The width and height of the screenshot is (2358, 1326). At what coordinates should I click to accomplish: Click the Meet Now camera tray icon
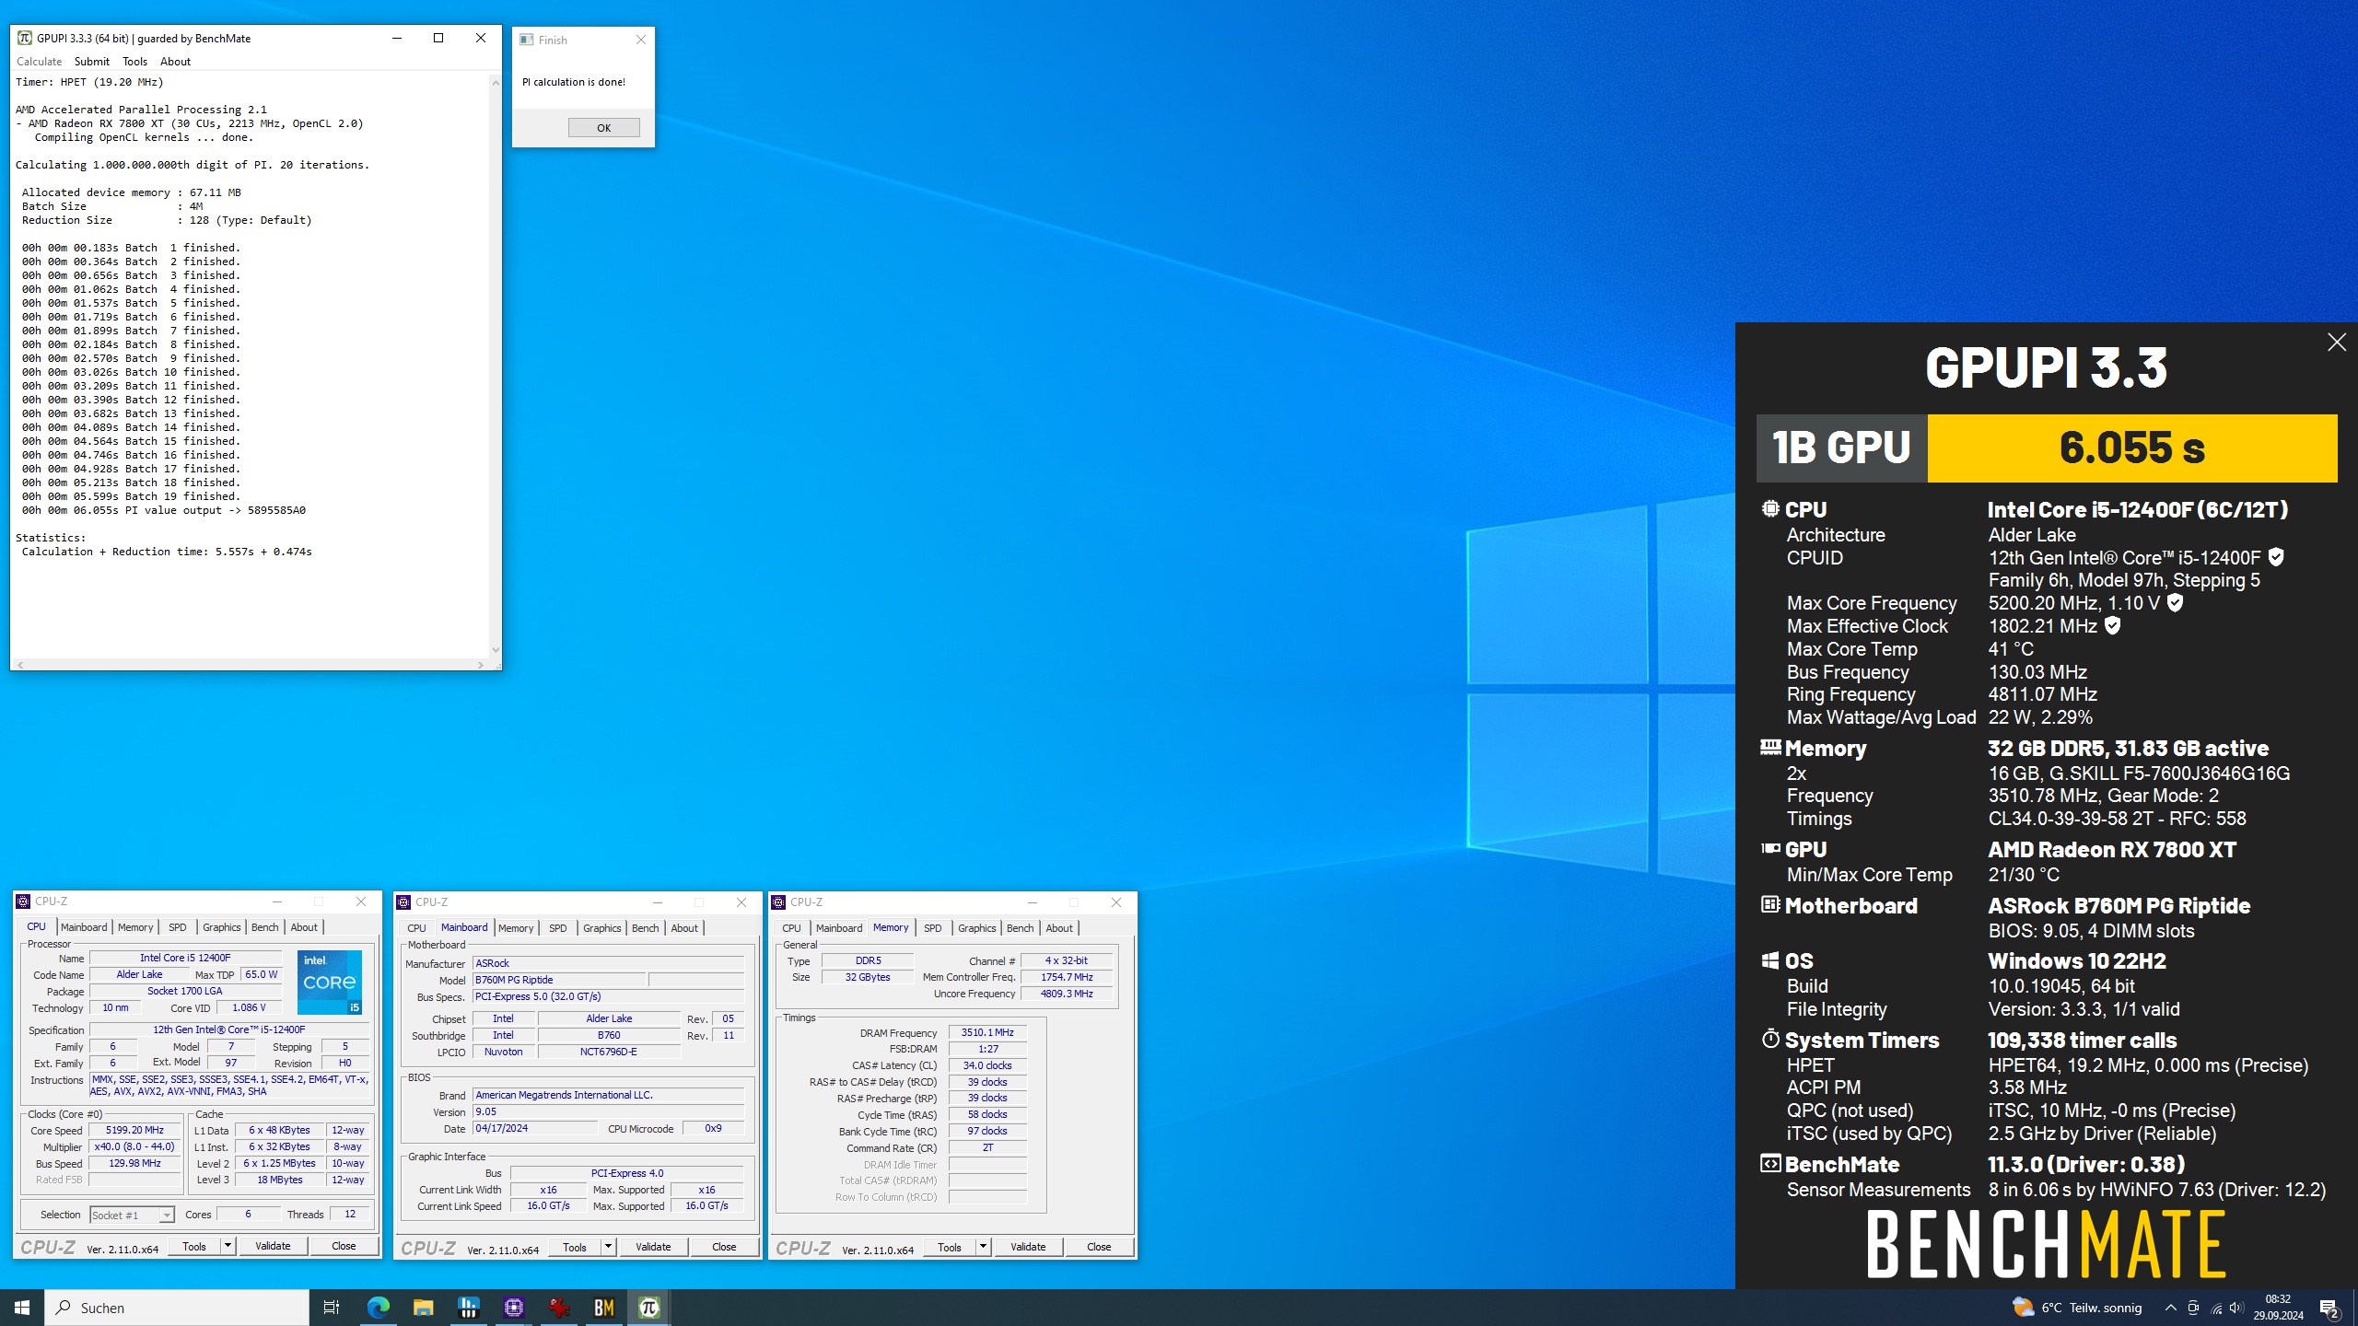pyautogui.click(x=2193, y=1308)
